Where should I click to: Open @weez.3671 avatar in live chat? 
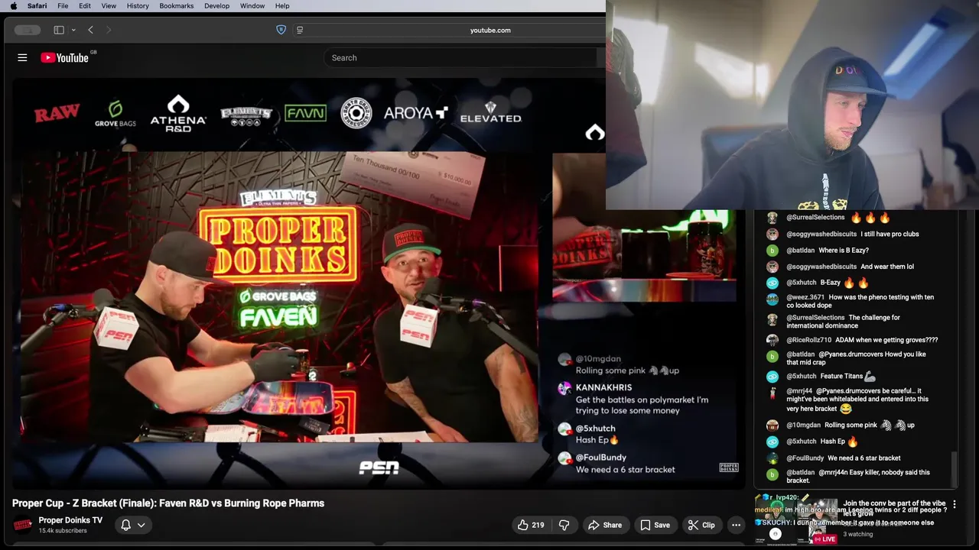[772, 299]
